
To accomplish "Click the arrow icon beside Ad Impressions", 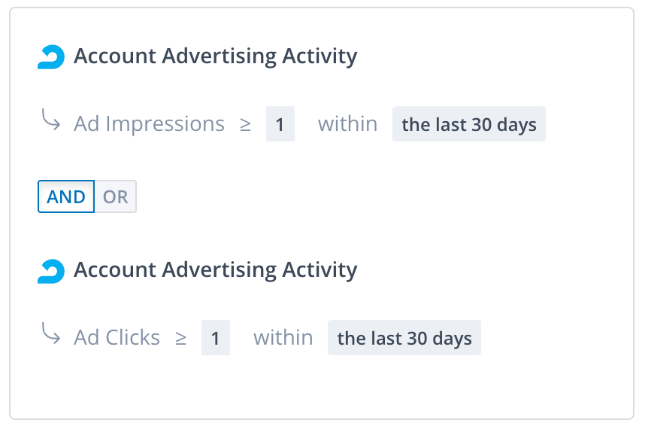I will coord(51,121).
